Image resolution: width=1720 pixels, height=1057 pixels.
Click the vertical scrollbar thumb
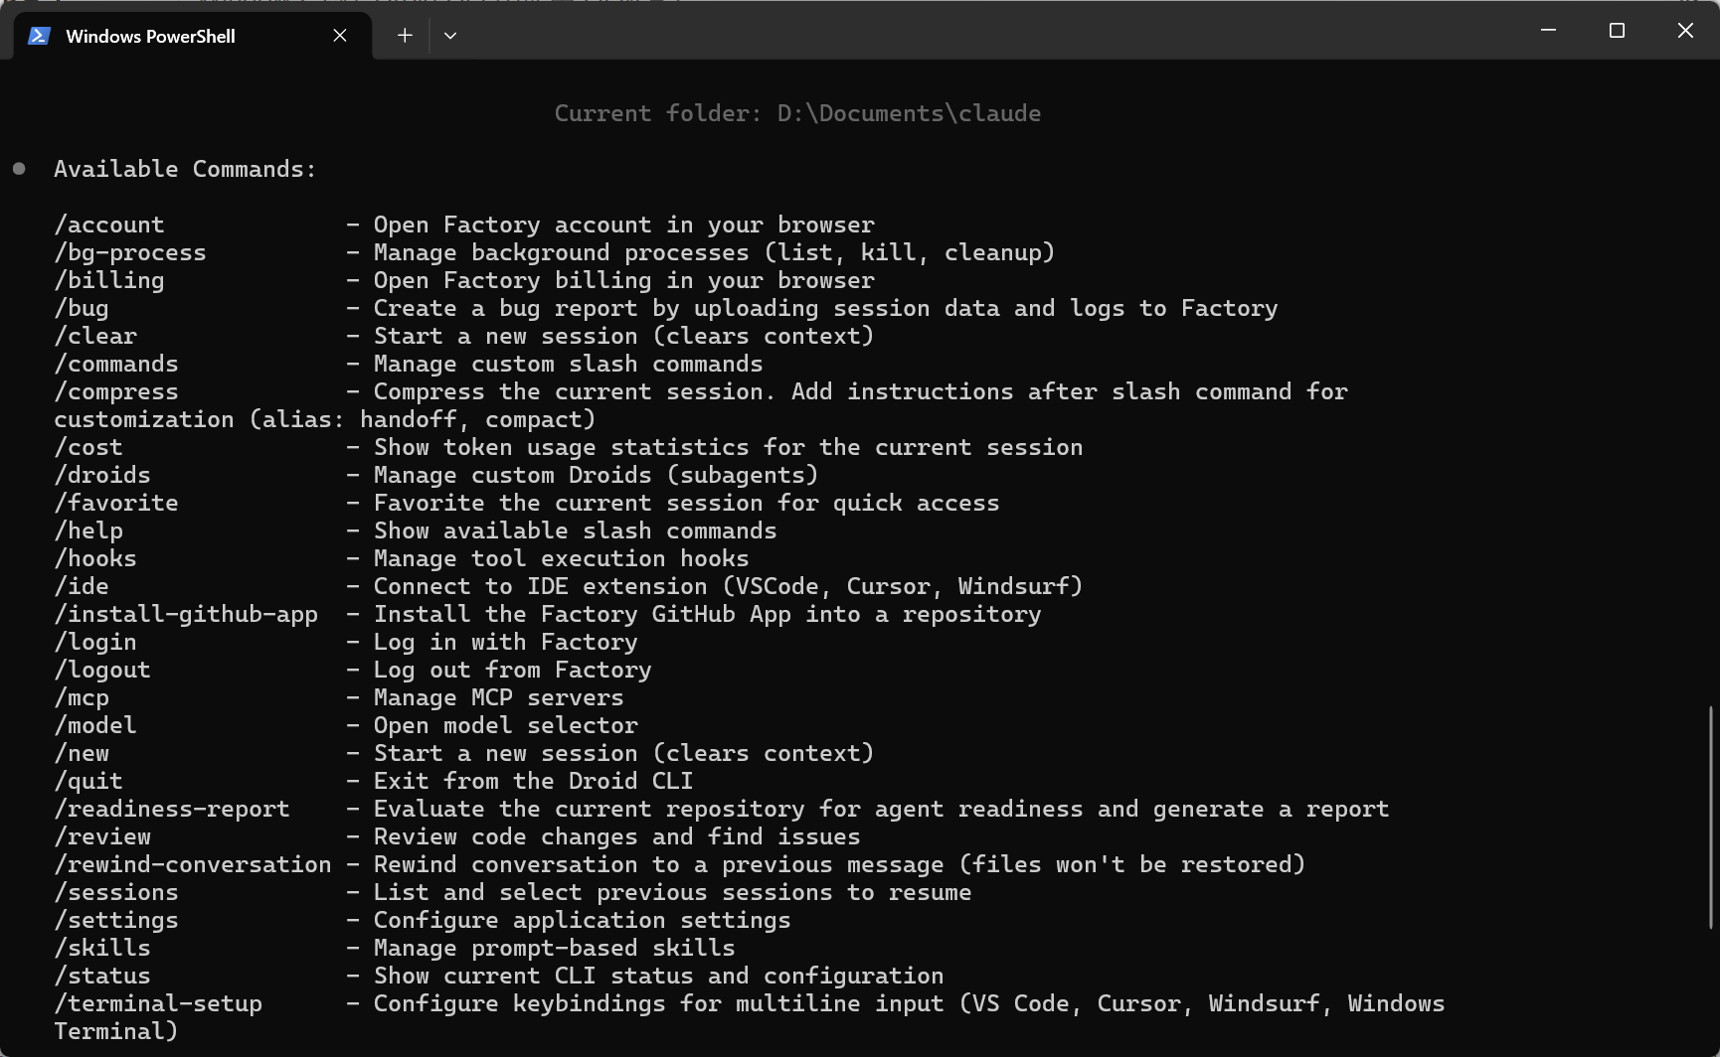point(1711,817)
